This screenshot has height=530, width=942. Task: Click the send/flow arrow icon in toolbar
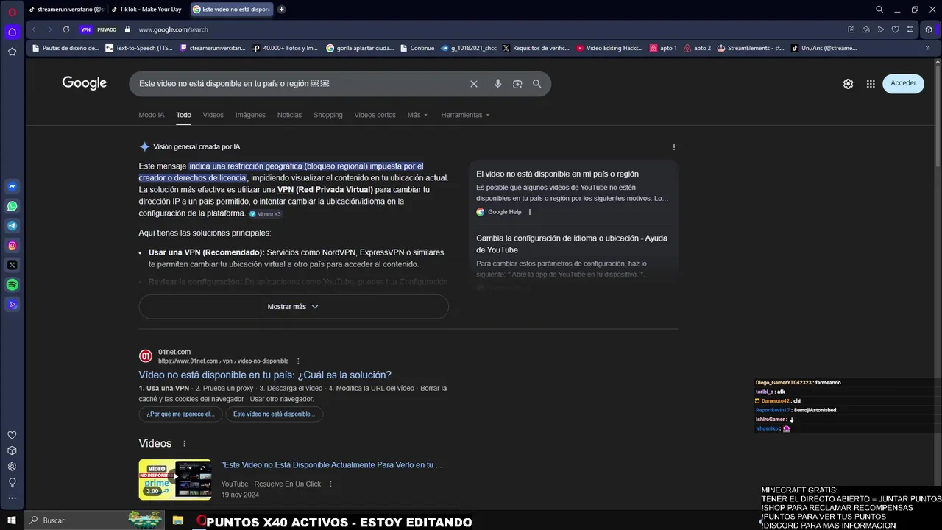coord(881,29)
